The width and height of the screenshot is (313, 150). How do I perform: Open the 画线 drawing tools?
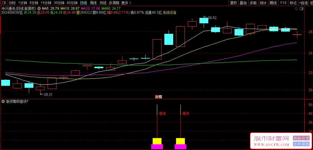click(273, 3)
